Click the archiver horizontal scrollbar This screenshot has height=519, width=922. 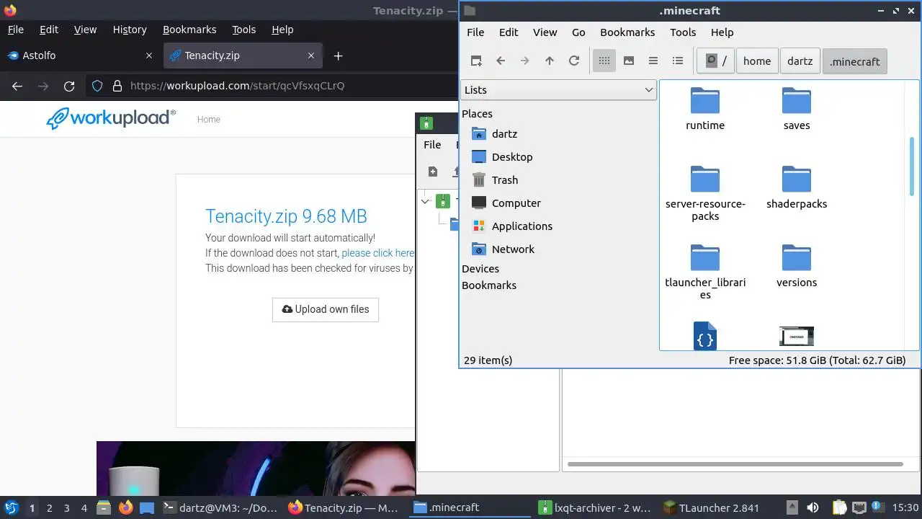tap(735, 464)
